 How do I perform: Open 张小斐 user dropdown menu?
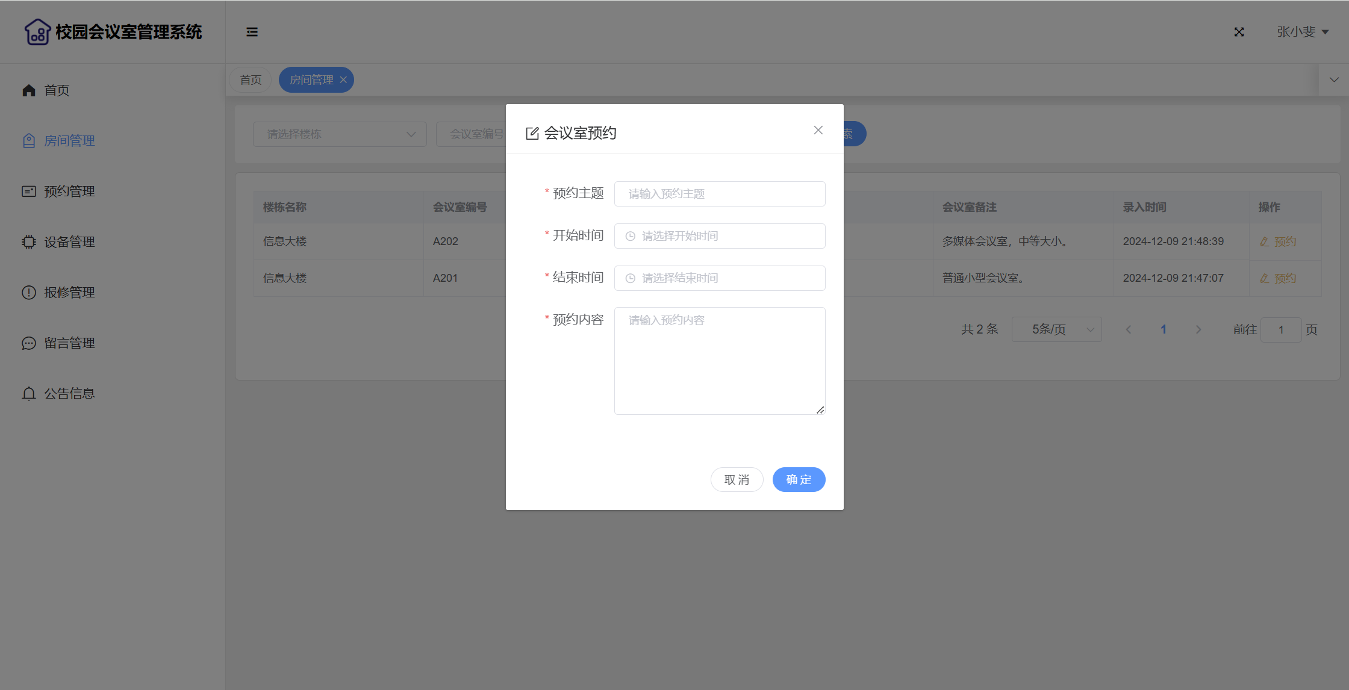(x=1302, y=32)
